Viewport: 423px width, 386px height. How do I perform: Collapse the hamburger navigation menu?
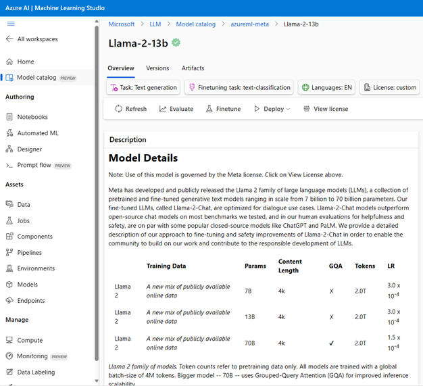11,24
